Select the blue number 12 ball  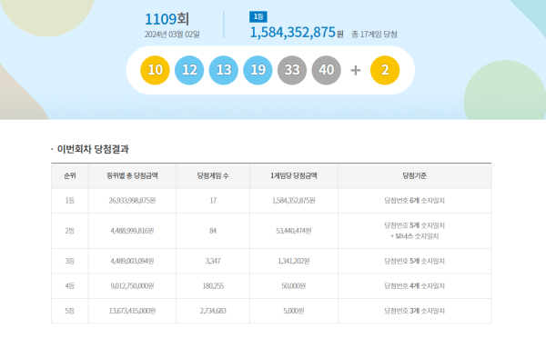(x=189, y=70)
